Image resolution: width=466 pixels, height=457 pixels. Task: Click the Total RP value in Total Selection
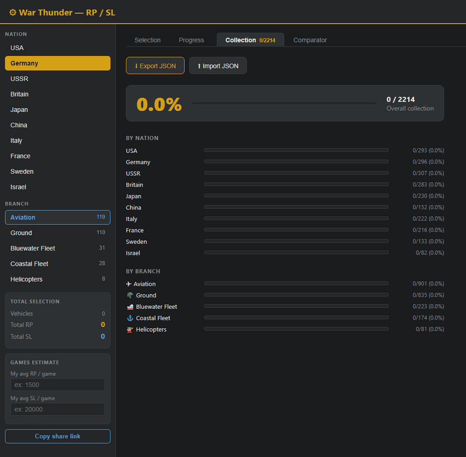coord(103,325)
